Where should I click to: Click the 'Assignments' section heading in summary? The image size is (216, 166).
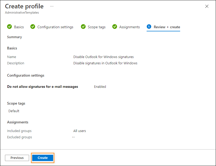pyautogui.click(x=18, y=122)
